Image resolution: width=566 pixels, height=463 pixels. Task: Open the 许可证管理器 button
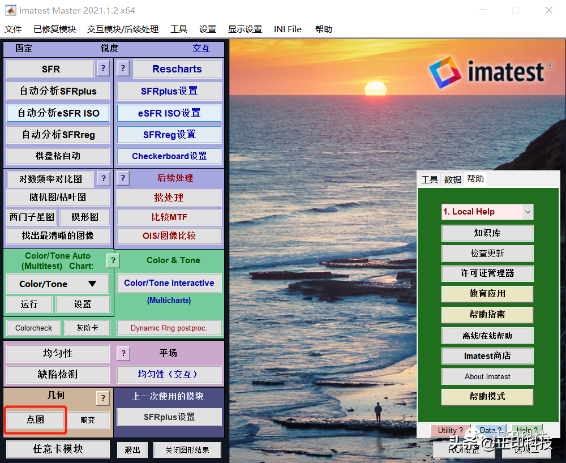coord(487,273)
